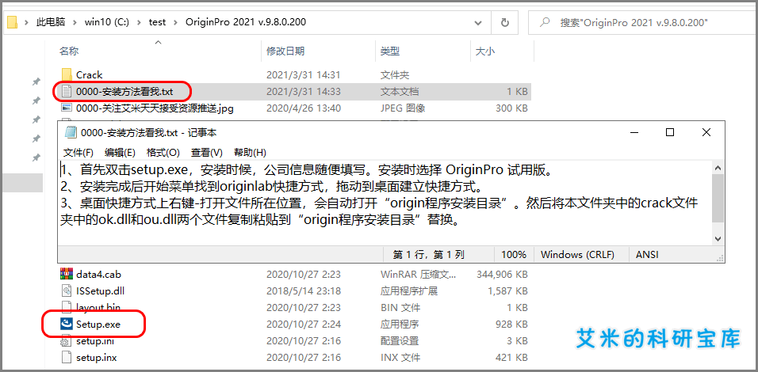Select the Crack folder name
Screen dimensions: 758x372
point(90,74)
